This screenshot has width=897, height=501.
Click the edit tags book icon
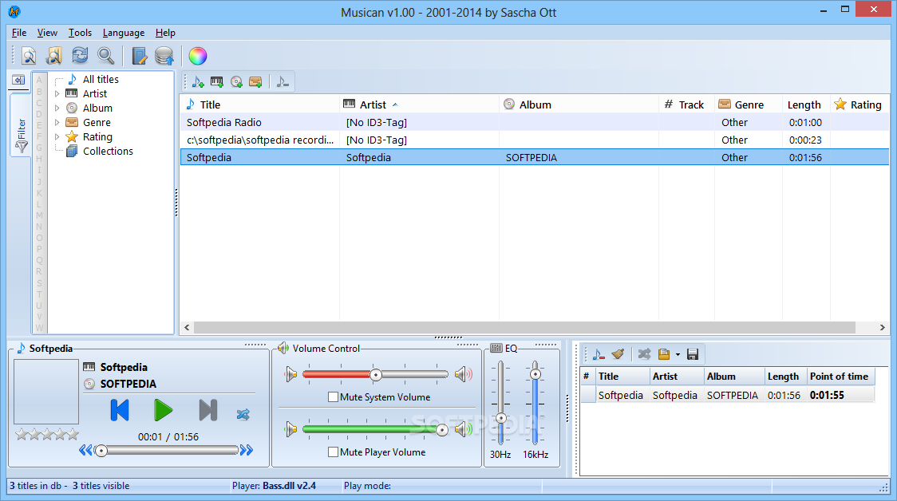[139, 56]
